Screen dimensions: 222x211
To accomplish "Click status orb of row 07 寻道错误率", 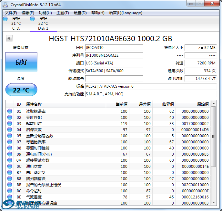I will click(x=10, y=142).
